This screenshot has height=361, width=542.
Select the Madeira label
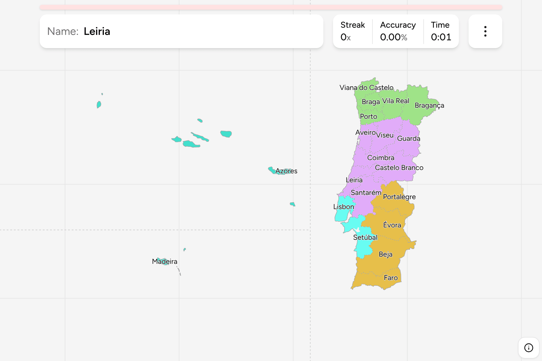tap(165, 261)
